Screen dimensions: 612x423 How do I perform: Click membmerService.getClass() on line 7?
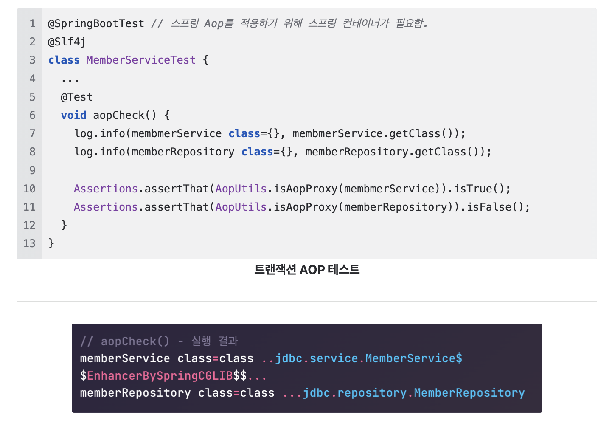(375, 133)
